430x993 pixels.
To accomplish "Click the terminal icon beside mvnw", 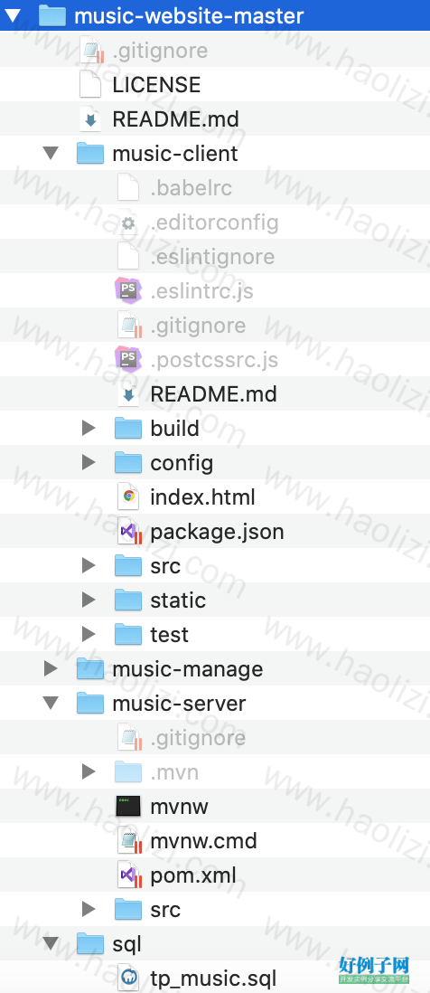I will pyautogui.click(x=128, y=807).
